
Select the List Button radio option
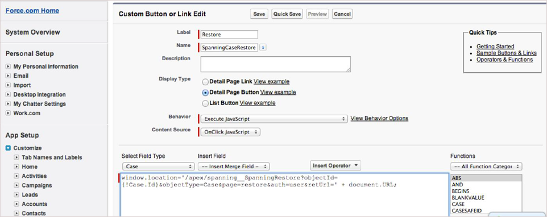[x=205, y=103]
